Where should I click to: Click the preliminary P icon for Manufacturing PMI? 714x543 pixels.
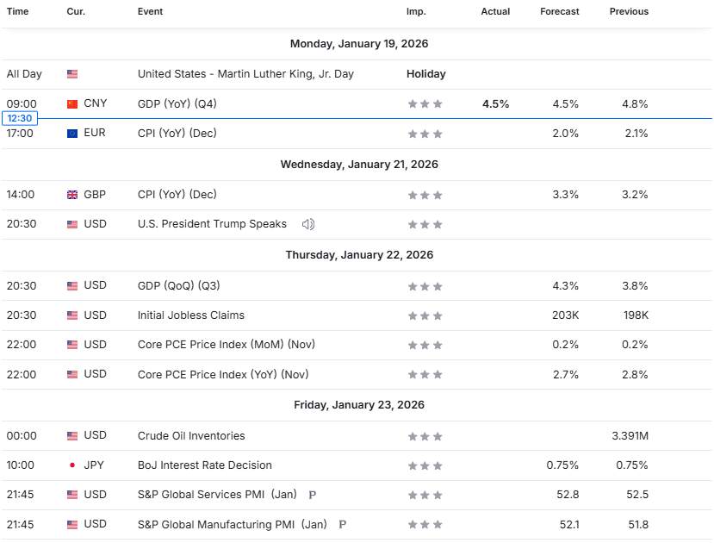(x=342, y=525)
